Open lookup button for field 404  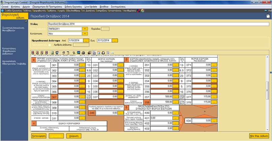214,121
